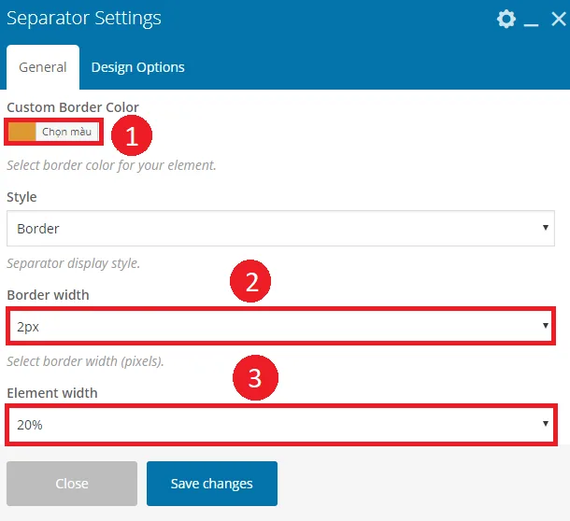
Task: Click the Custom Border Color label
Action: (x=73, y=107)
